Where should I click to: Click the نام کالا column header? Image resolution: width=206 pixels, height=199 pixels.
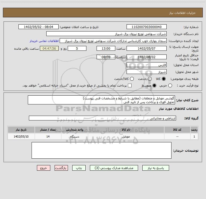pyautogui.click(x=126, y=130)
